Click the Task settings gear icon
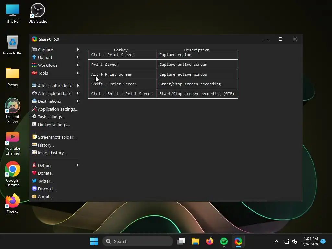This screenshot has width=332, height=249. click(34, 116)
